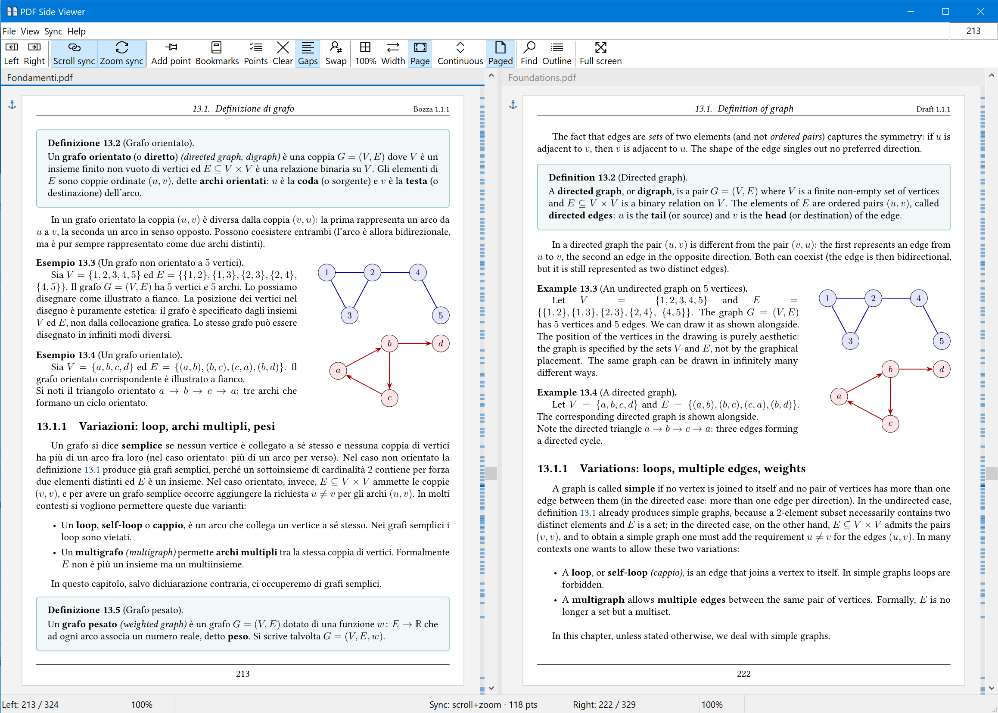The width and height of the screenshot is (998, 713).
Task: Click left pane scroll up arrow
Action: [491, 75]
